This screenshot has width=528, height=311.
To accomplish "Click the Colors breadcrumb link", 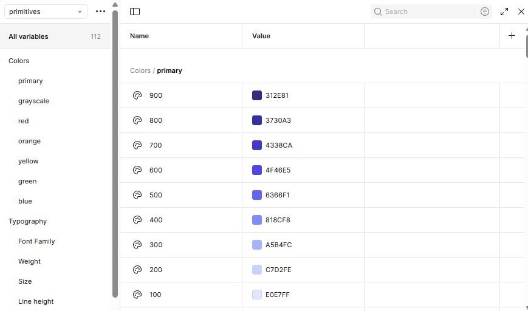I will click(x=140, y=70).
